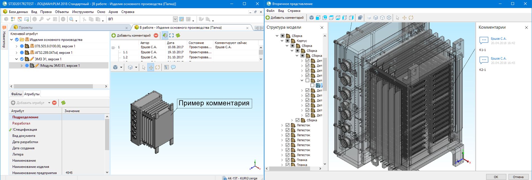
Task: Check the empty checkbox of the expanded Дет row
Action: 307,80
